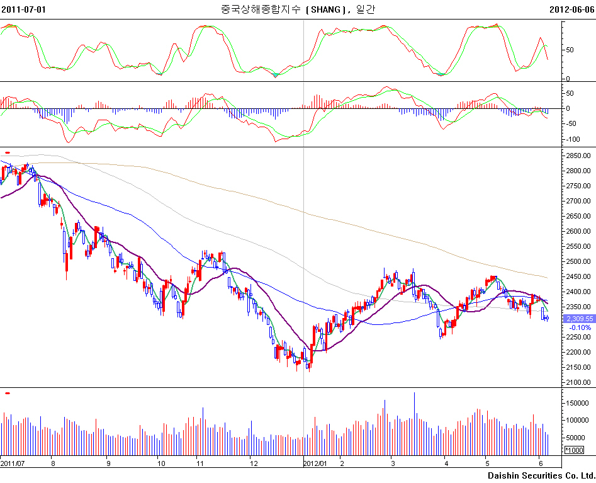Click the last candlestick on the chart
Screen dimensions: 596x483
click(x=548, y=318)
